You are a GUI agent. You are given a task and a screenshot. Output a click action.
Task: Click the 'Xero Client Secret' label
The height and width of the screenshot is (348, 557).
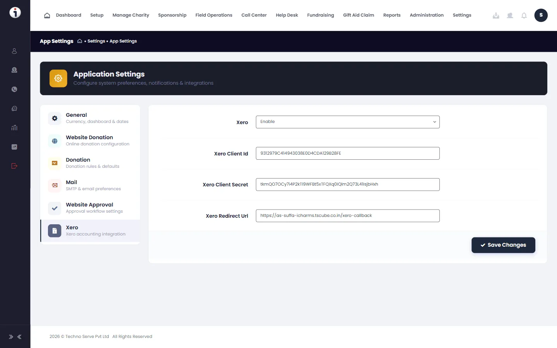pos(226,184)
